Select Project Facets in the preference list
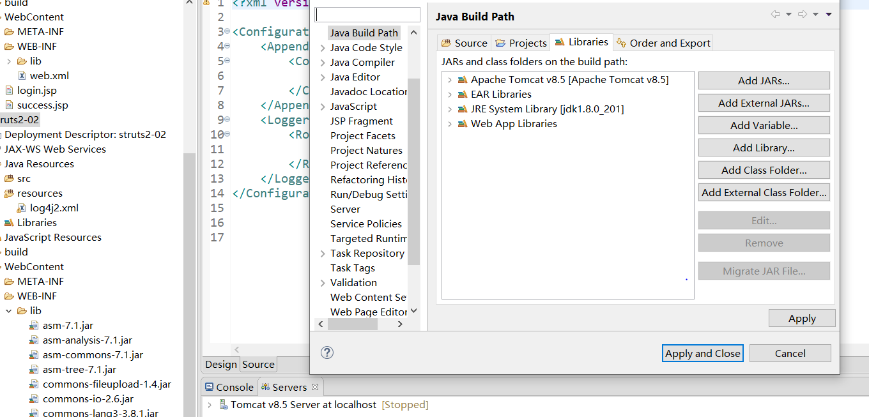 click(x=362, y=135)
